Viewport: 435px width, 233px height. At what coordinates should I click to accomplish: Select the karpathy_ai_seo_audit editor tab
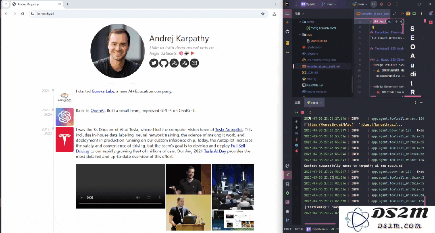[x=373, y=14]
